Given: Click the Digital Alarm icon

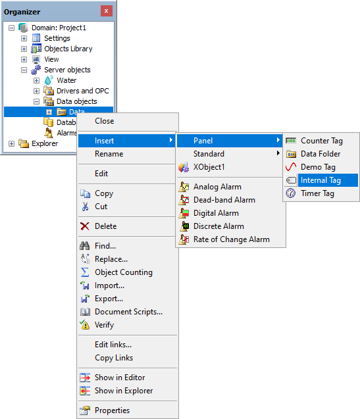Looking at the screenshot, I should pos(184,213).
